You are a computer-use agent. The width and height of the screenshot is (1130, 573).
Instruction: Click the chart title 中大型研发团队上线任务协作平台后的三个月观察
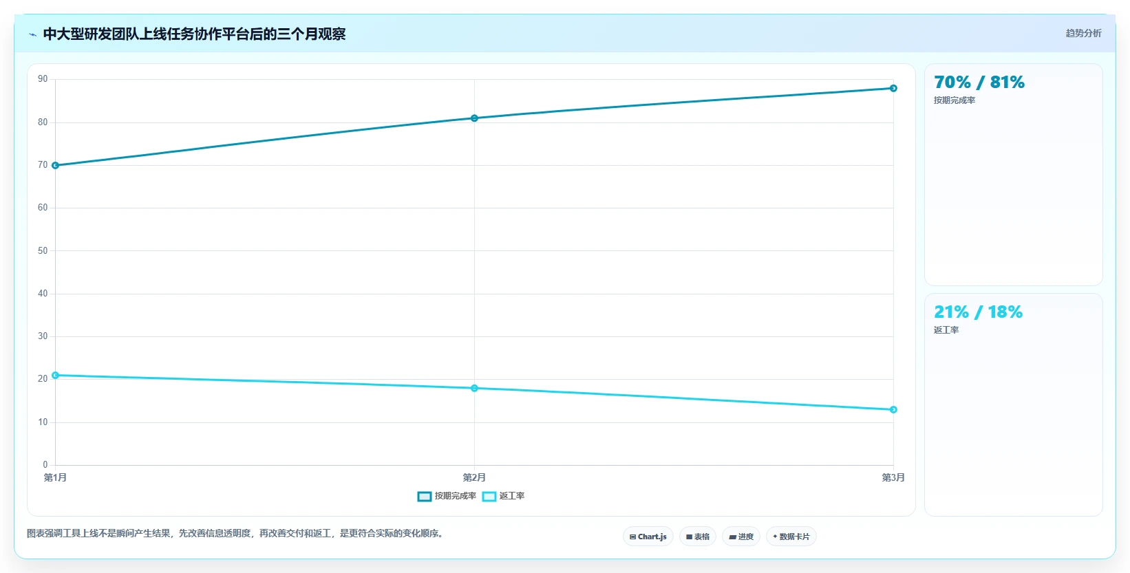(194, 34)
